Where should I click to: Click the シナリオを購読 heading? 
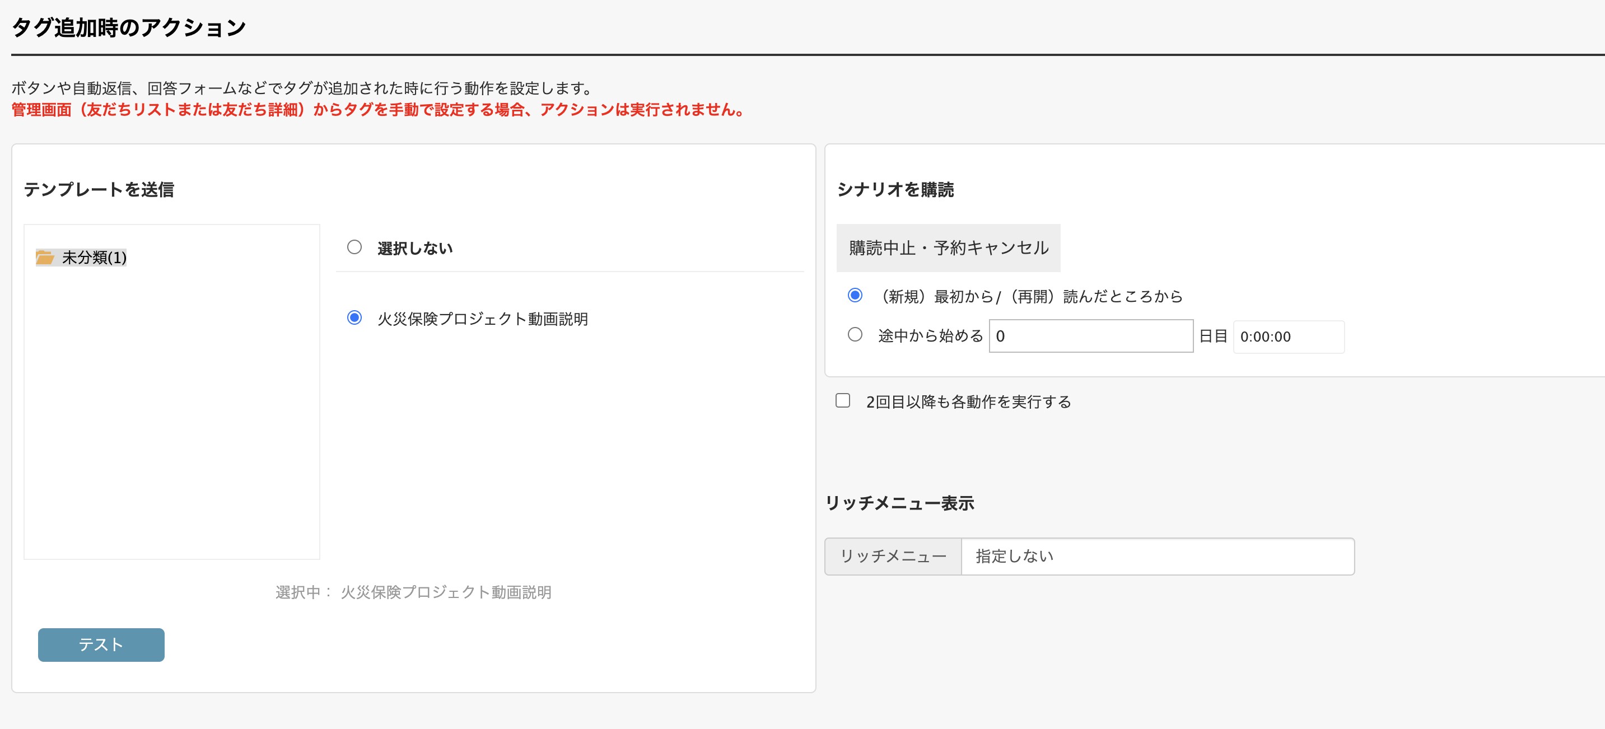point(895,189)
